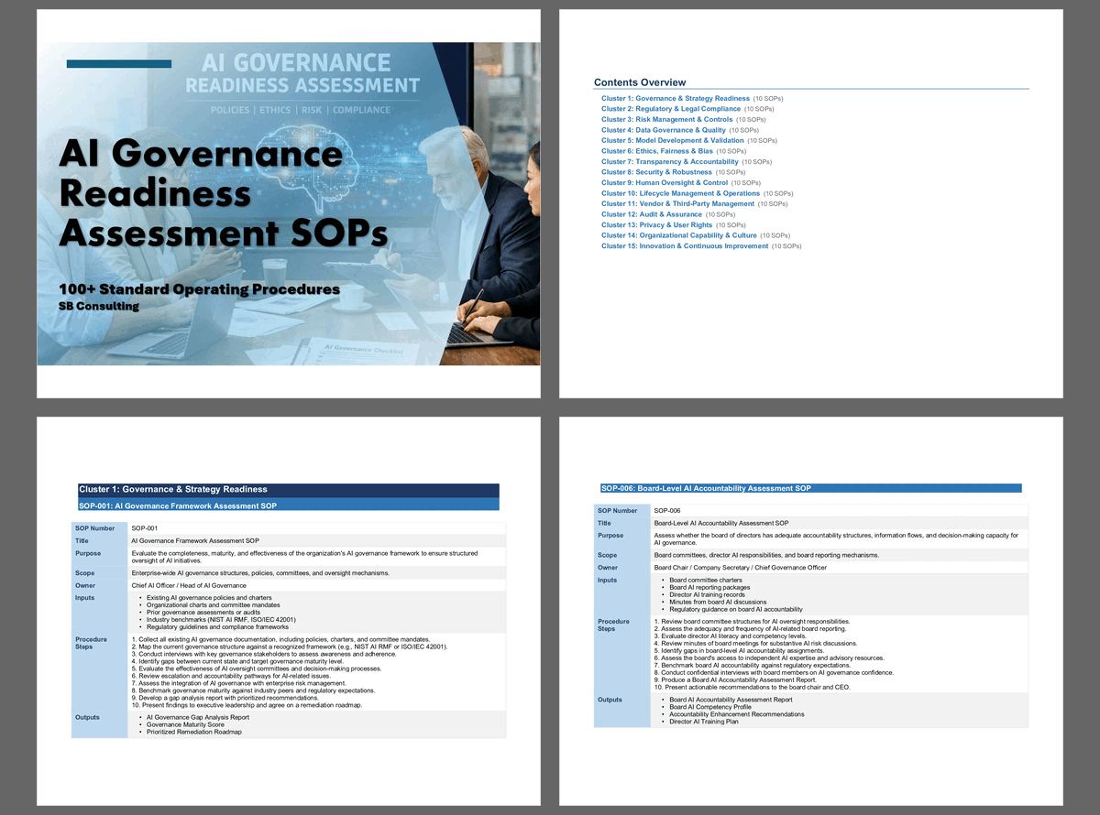This screenshot has width=1100, height=815.
Task: Select Cluster 5: Model Development & Validation link
Action: click(672, 140)
